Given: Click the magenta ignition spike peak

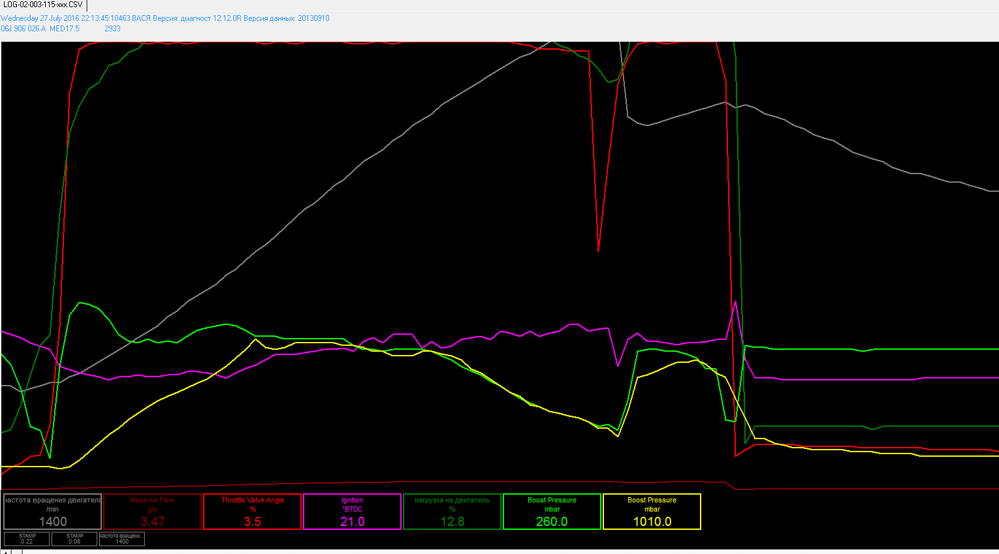Looking at the screenshot, I should tap(735, 302).
